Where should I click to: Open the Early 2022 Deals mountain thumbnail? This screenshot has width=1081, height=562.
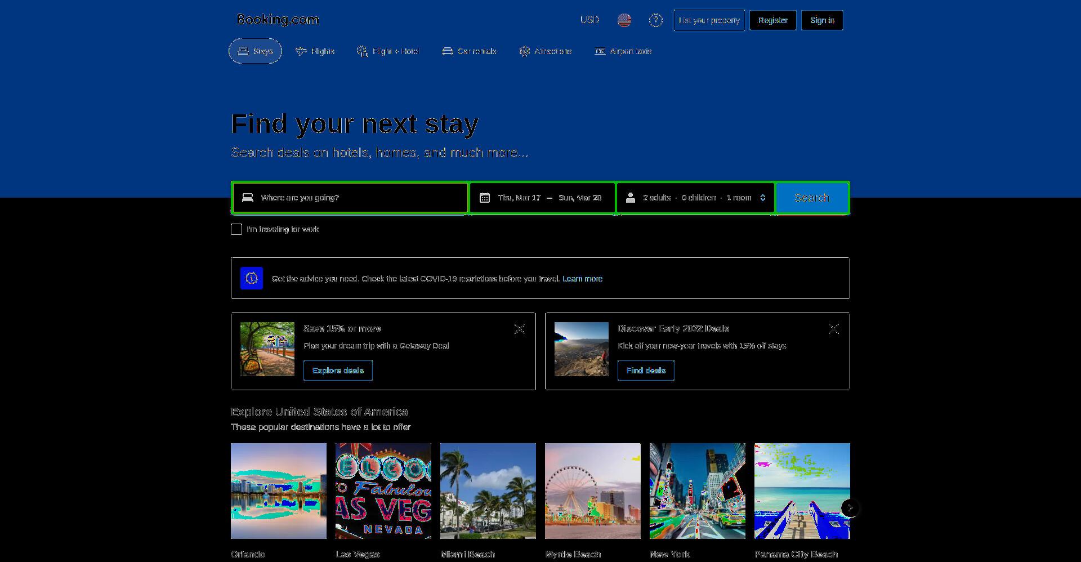(x=582, y=349)
